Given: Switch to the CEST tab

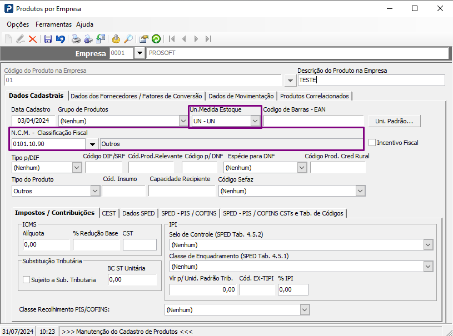Looking at the screenshot, I should click(x=108, y=213).
